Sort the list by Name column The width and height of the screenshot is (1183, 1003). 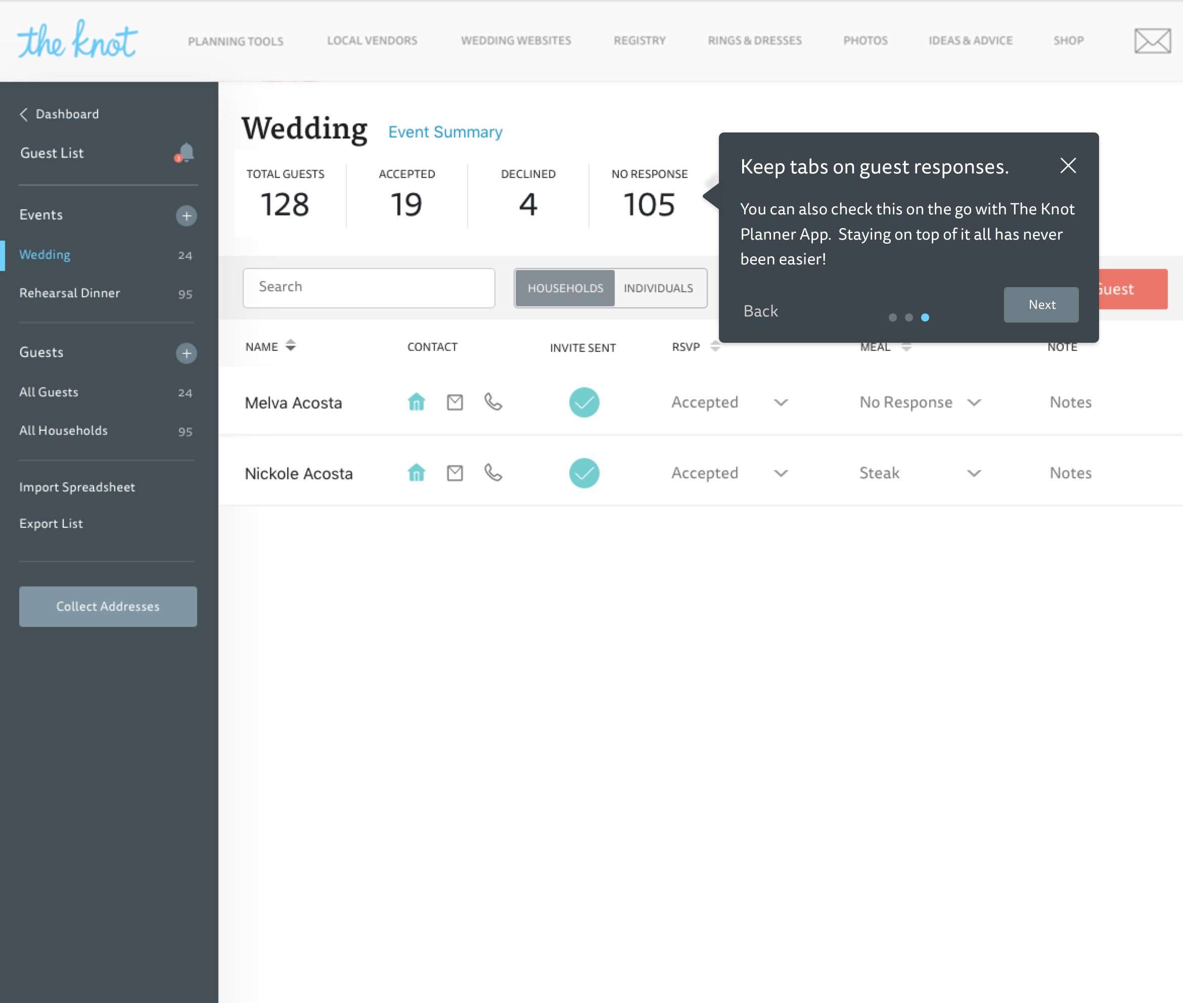click(x=291, y=346)
